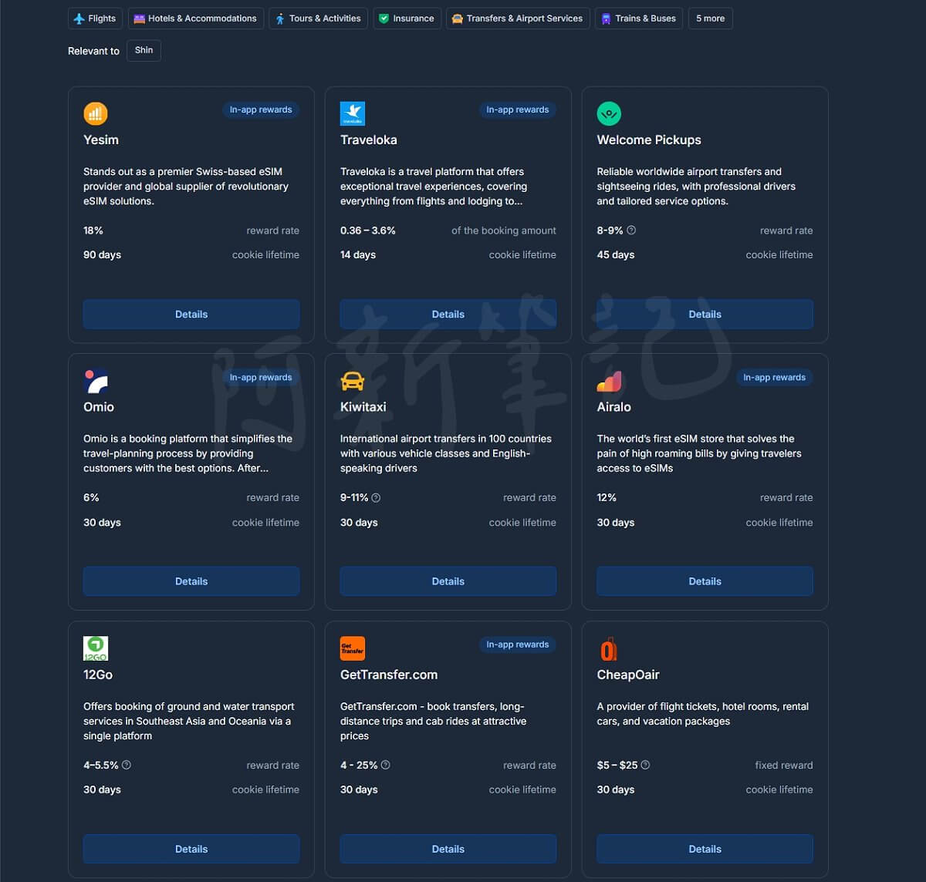This screenshot has height=882, width=926.
Task: Click Omio's 6% reward rate
Action: [x=91, y=498]
